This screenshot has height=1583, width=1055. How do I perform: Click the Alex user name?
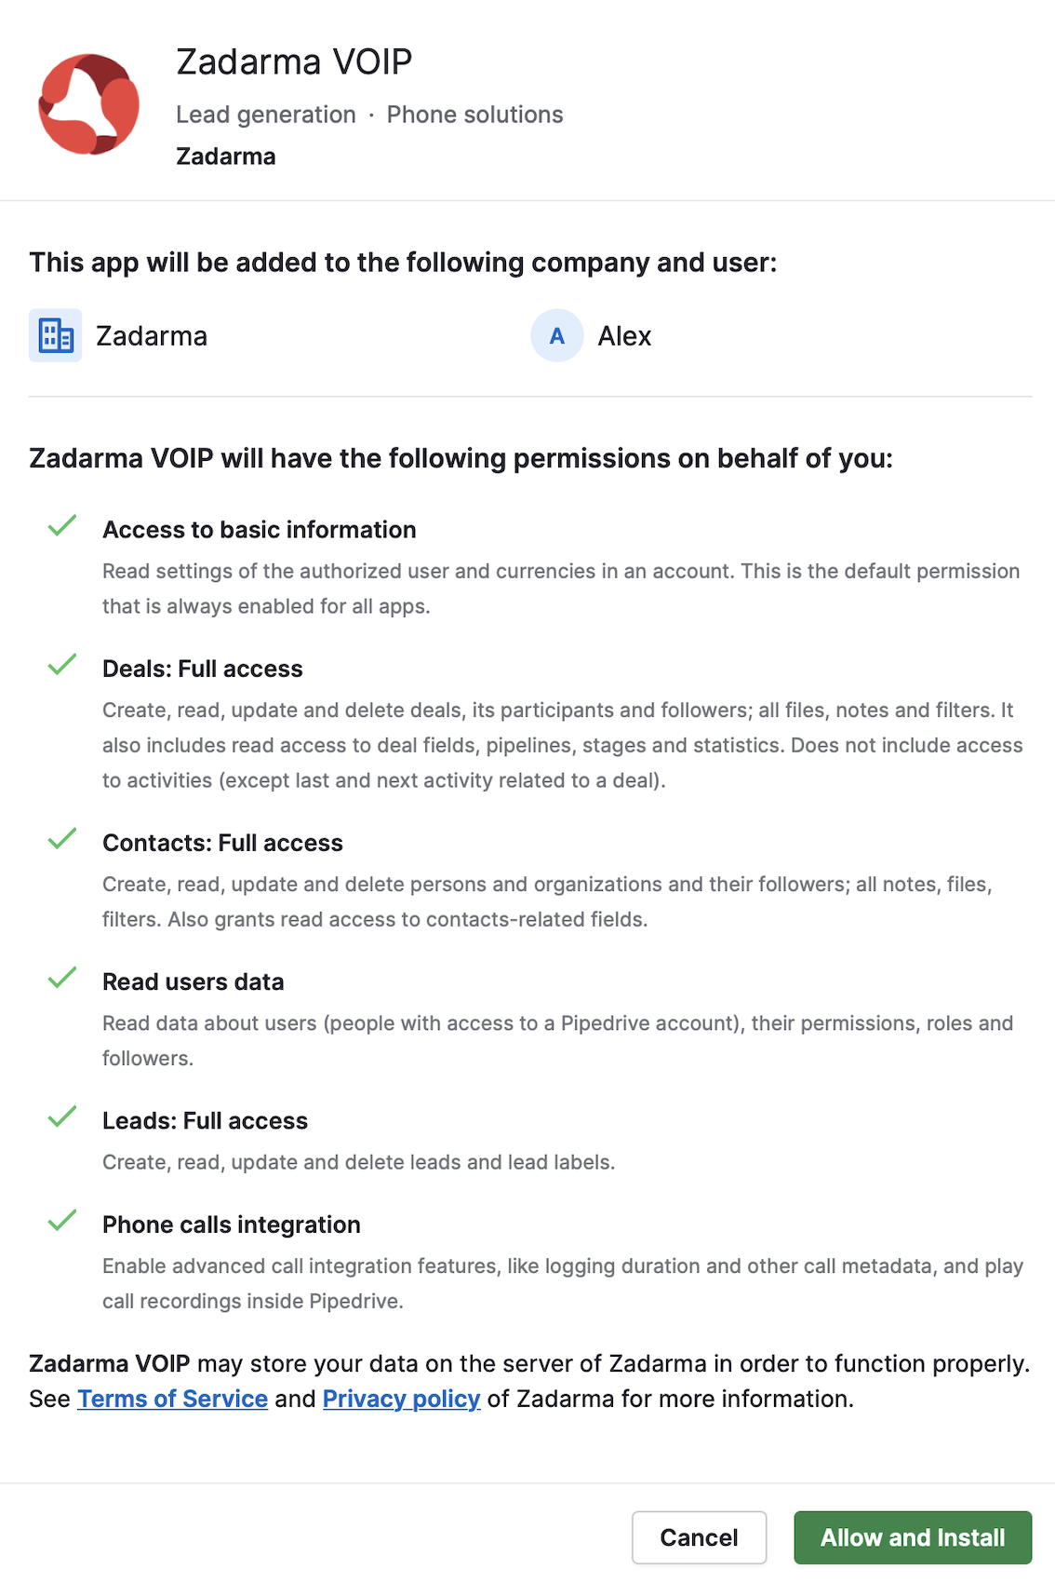(x=624, y=336)
